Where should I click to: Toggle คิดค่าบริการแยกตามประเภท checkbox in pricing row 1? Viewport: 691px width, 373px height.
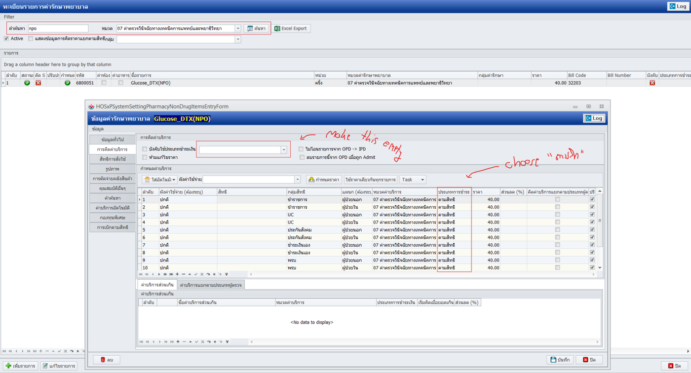pyautogui.click(x=557, y=199)
